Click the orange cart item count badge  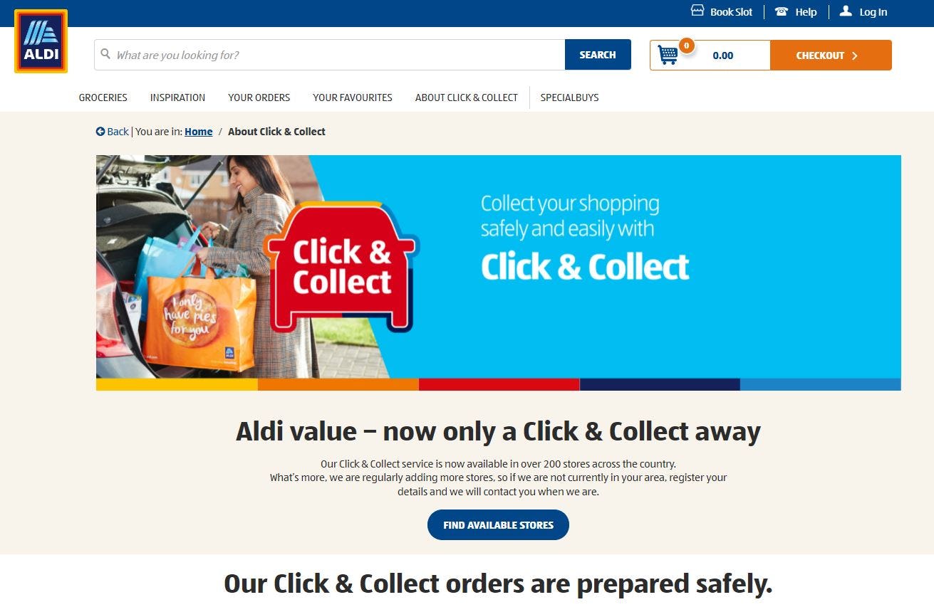click(686, 46)
